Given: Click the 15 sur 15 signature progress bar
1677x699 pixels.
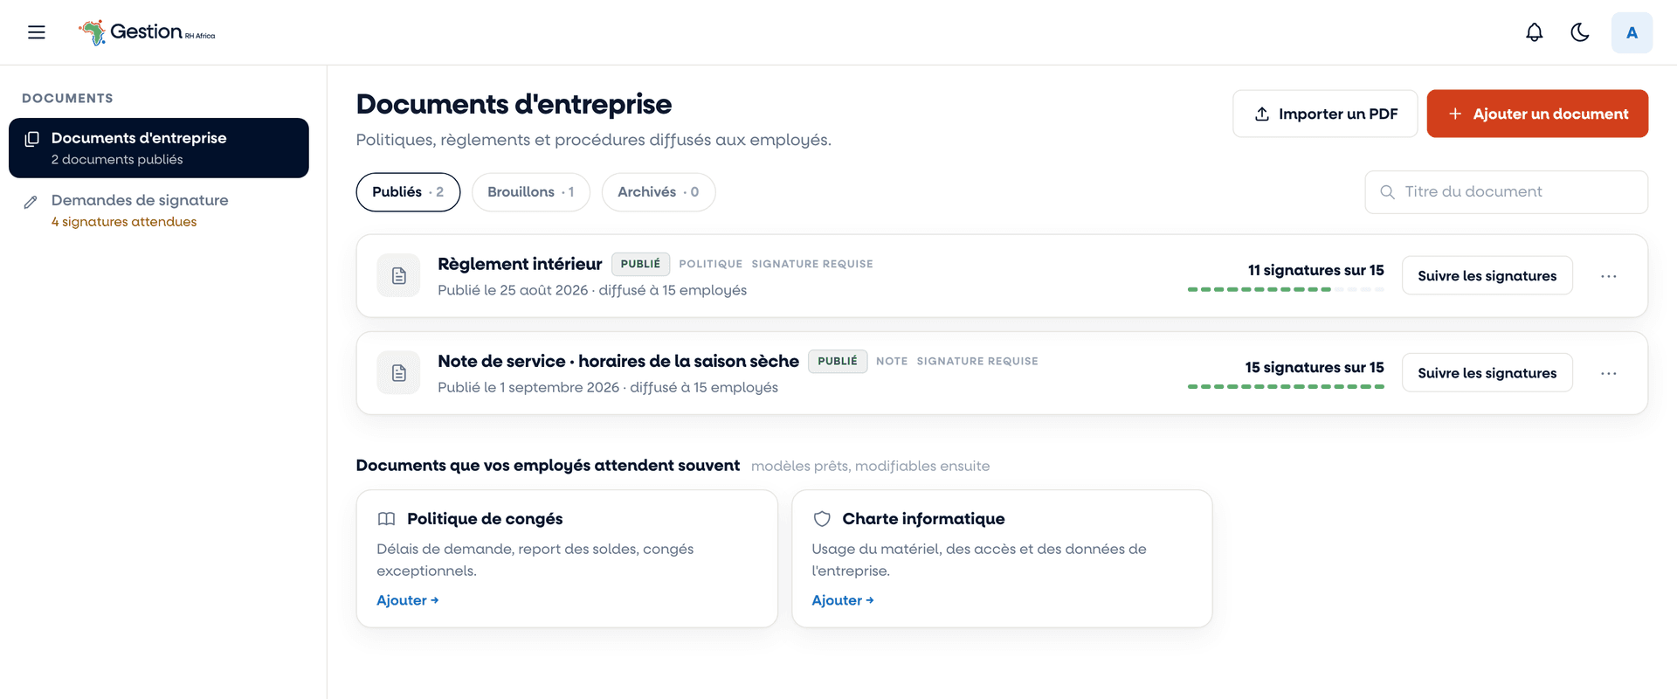Looking at the screenshot, I should coord(1286,386).
